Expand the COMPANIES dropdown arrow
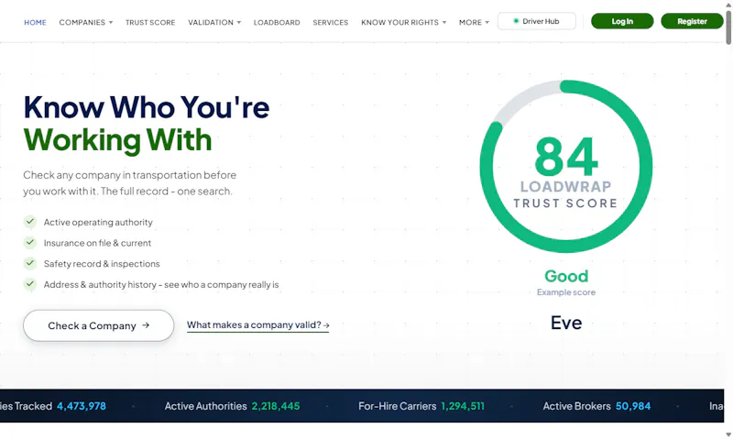This screenshot has height=439, width=733. point(111,22)
